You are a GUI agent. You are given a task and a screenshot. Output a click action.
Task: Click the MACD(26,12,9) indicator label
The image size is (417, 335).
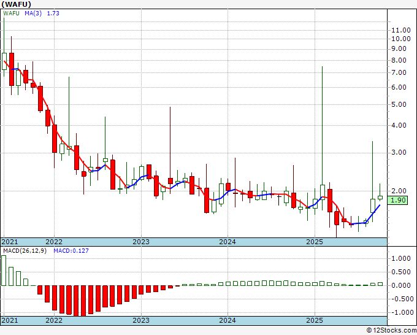tap(25, 251)
